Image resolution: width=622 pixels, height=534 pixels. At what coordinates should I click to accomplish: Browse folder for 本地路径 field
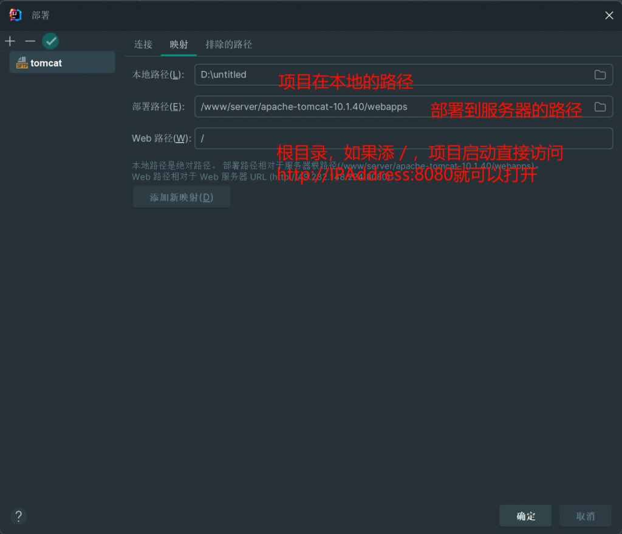(x=600, y=75)
